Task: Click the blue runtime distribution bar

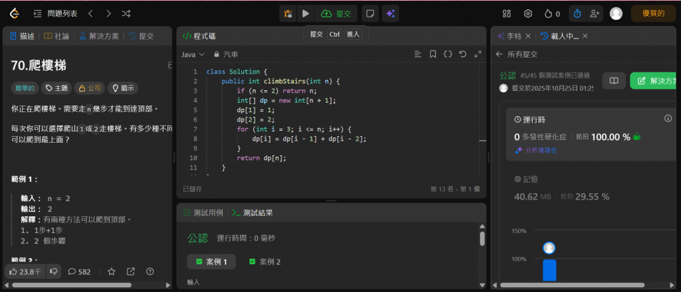Action: pos(549,270)
